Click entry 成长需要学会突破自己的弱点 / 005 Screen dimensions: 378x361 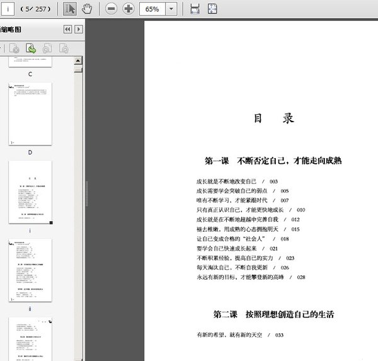pyautogui.click(x=243, y=191)
